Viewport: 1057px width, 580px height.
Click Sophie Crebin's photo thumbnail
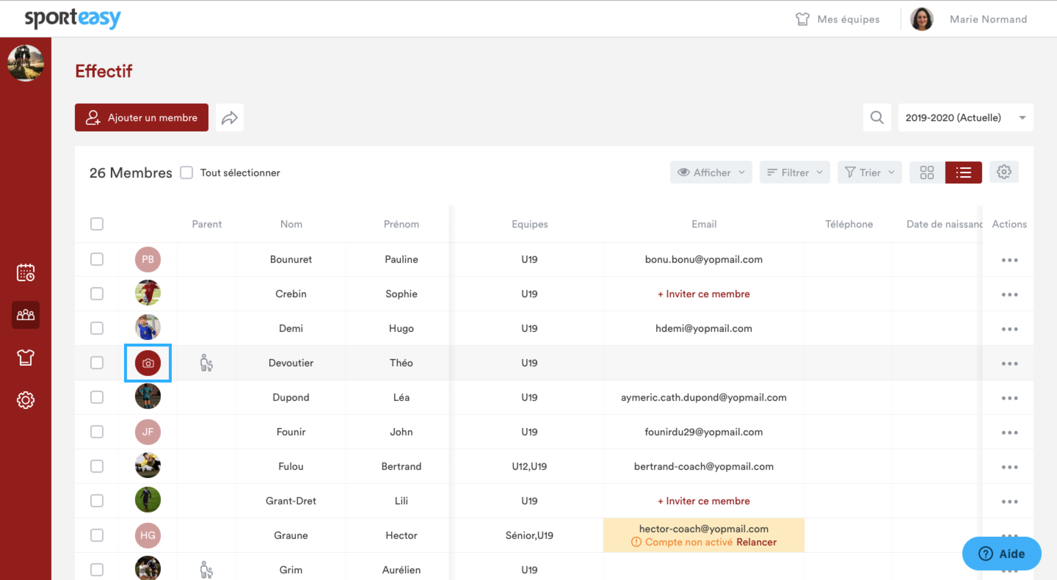coord(148,293)
